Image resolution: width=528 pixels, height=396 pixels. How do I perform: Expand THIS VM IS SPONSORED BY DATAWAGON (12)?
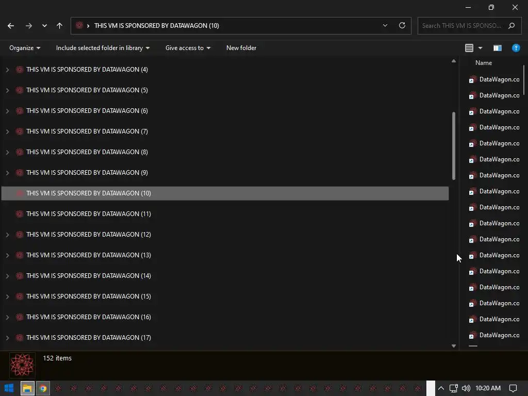click(7, 235)
